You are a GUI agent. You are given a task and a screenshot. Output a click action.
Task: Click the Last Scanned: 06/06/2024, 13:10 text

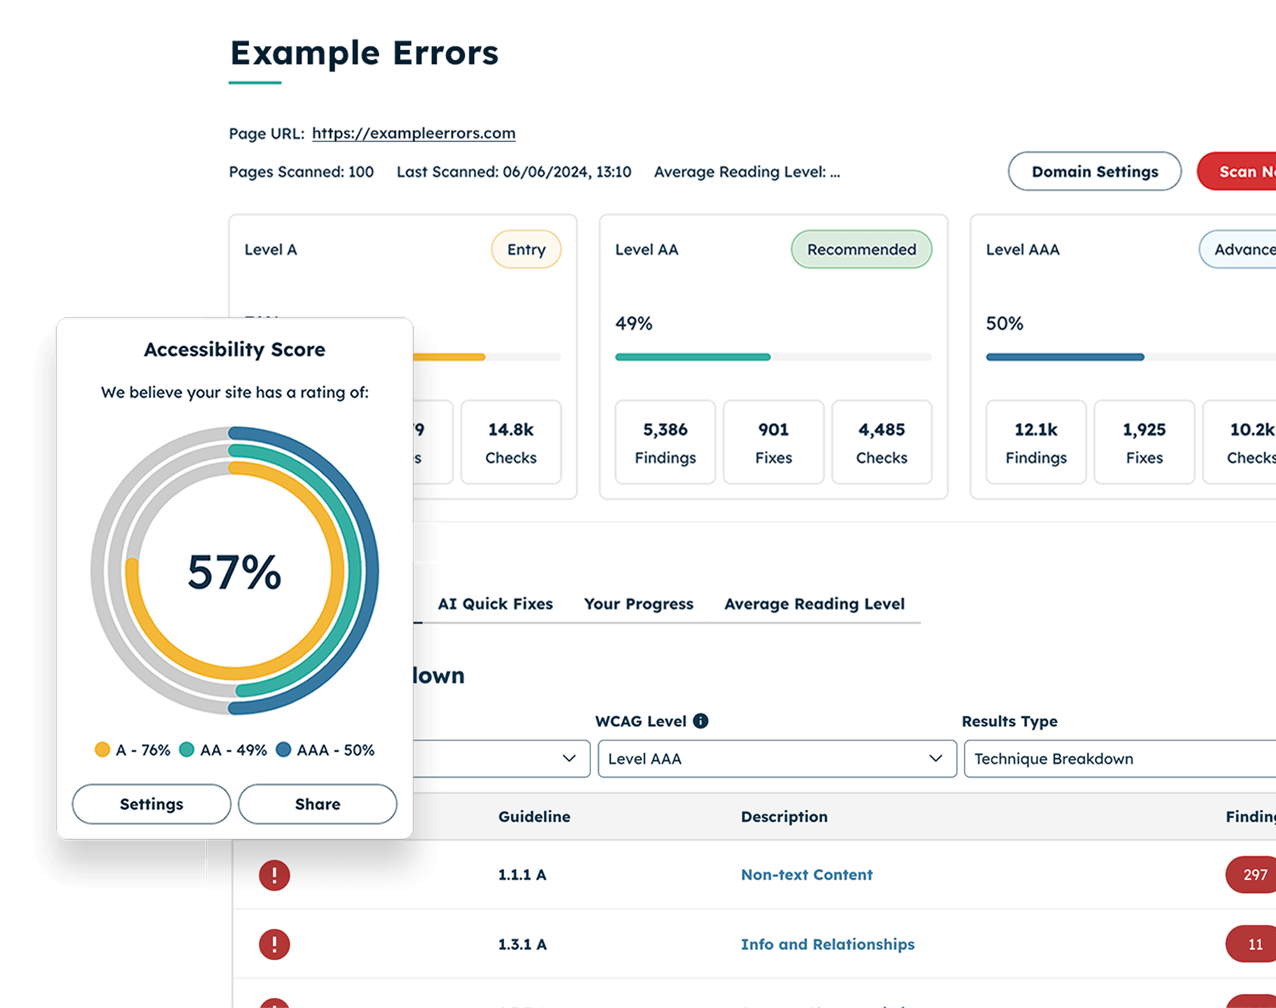point(514,172)
